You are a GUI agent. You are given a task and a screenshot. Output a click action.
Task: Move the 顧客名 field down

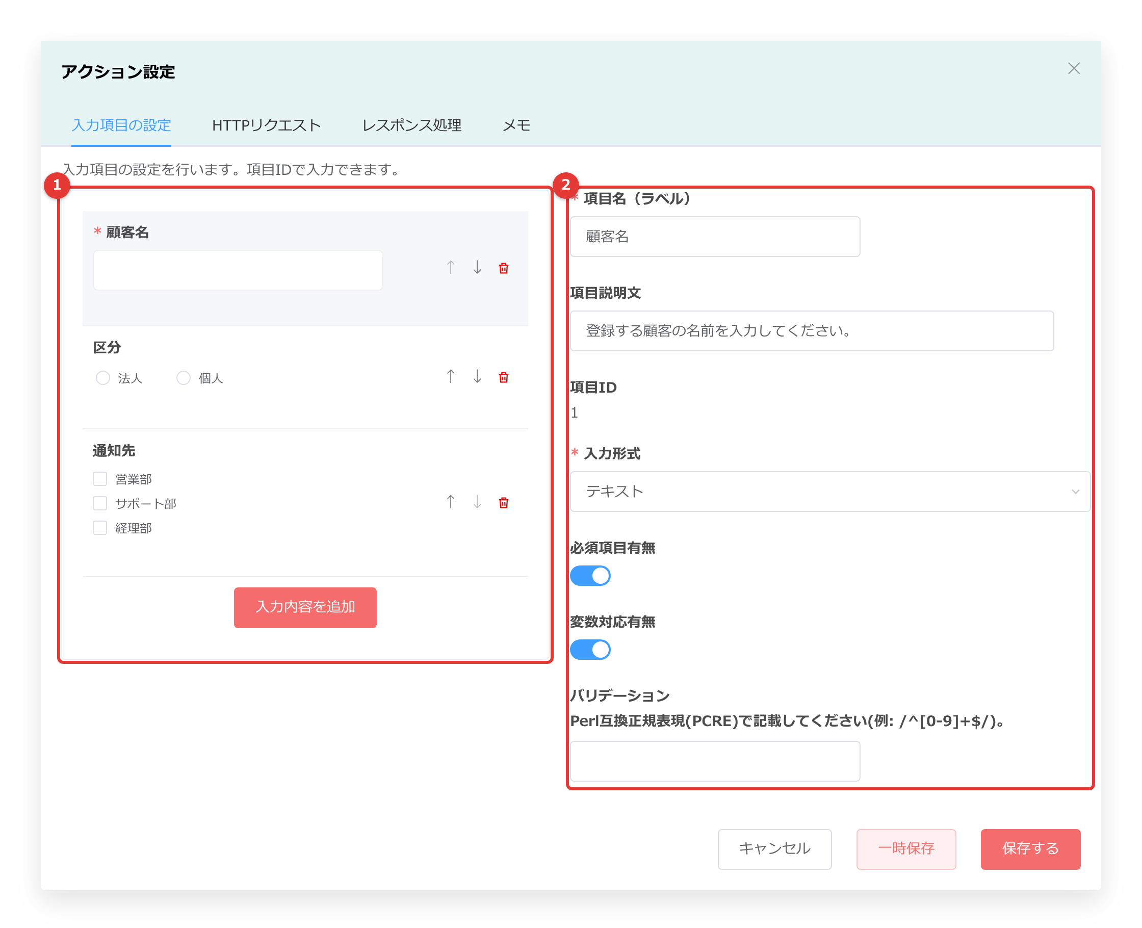(x=477, y=267)
